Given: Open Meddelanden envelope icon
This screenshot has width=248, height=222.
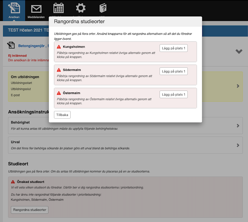Looking at the screenshot, I should pyautogui.click(x=36, y=9).
